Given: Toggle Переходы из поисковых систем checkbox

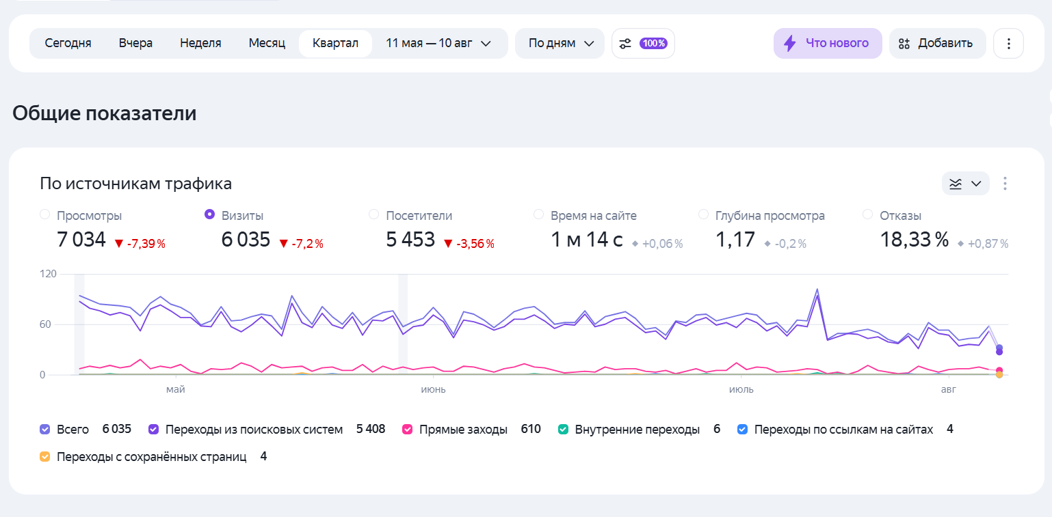Looking at the screenshot, I should click(153, 430).
